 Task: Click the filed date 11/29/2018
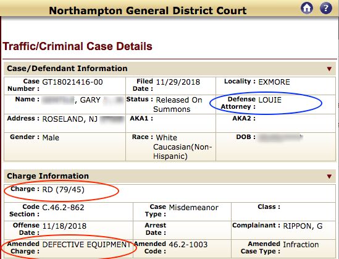click(178, 82)
